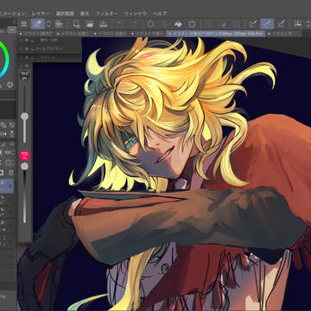Image resolution: width=311 pixels, height=311 pixels.
Task: Click the Open folder icon
Action: pos(90,24)
